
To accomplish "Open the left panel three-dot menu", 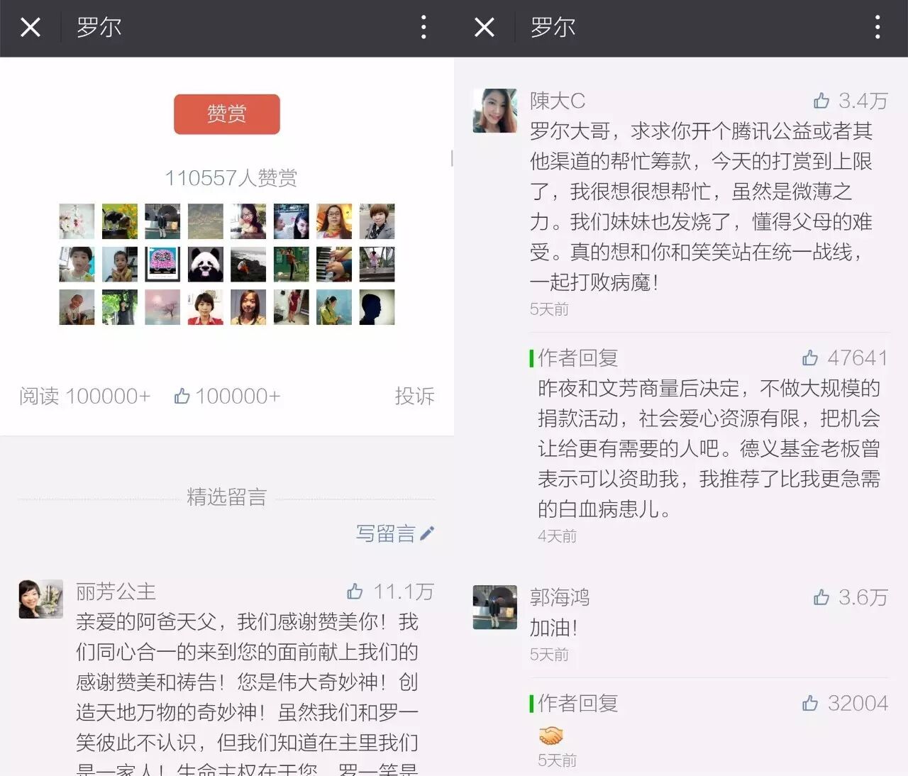I will [x=423, y=28].
